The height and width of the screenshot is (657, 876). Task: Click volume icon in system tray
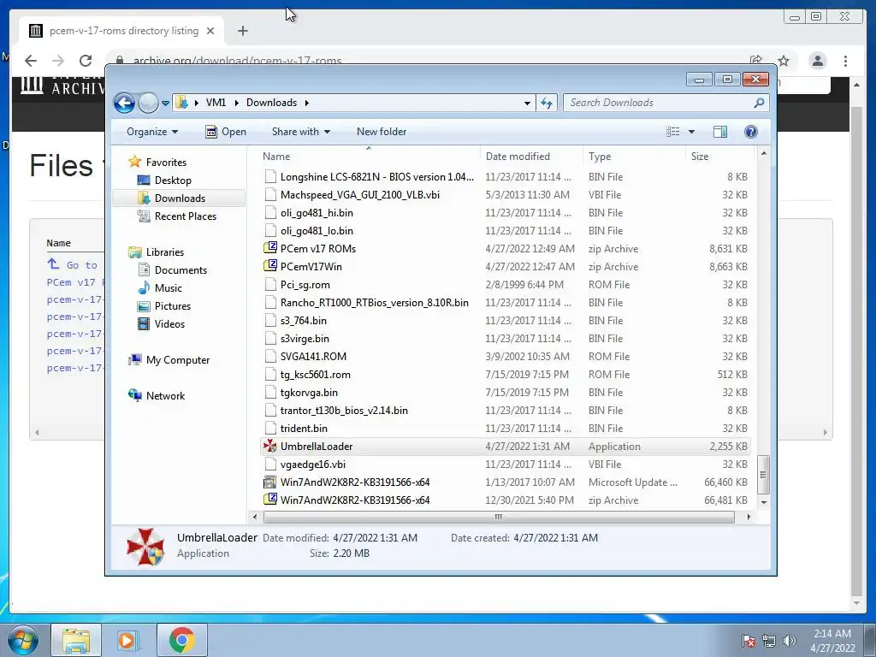click(x=789, y=640)
